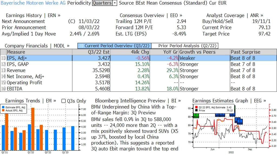
Task: Click Trailing 12M P/E value 2.94
Action: 182,21
